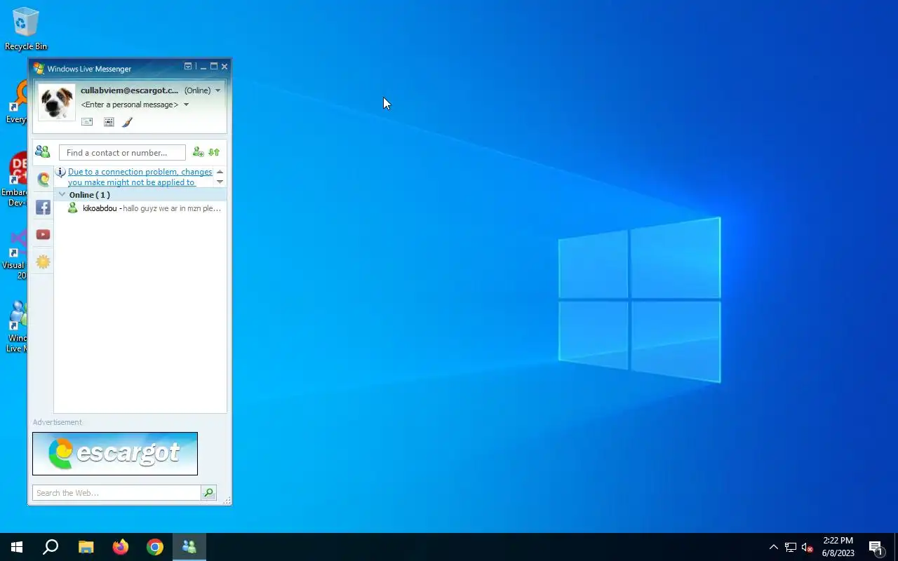The width and height of the screenshot is (898, 561).
Task: Open taskbar search magnifier
Action: (51, 547)
